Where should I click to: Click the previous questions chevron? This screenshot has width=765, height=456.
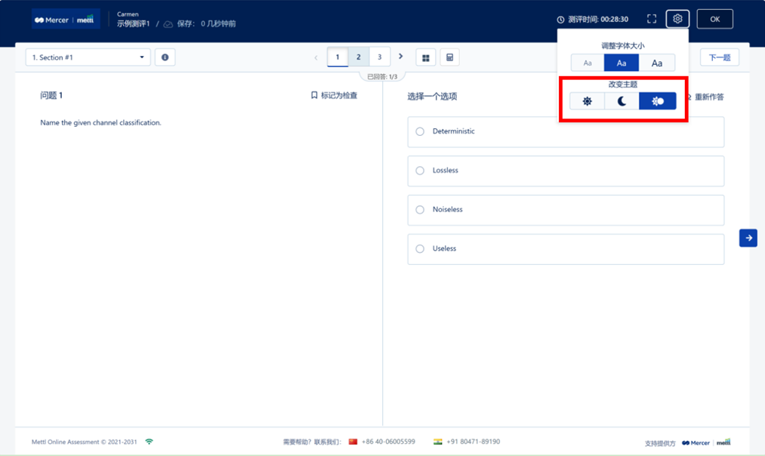click(x=316, y=57)
